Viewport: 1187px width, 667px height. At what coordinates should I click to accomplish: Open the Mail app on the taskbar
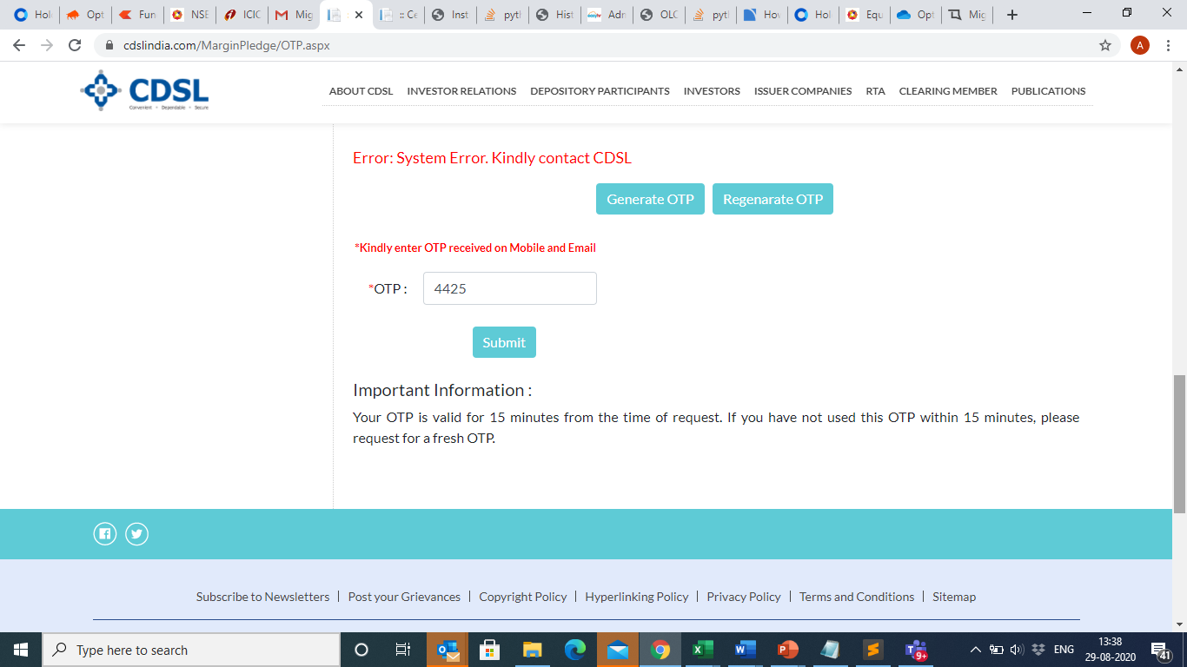[618, 650]
